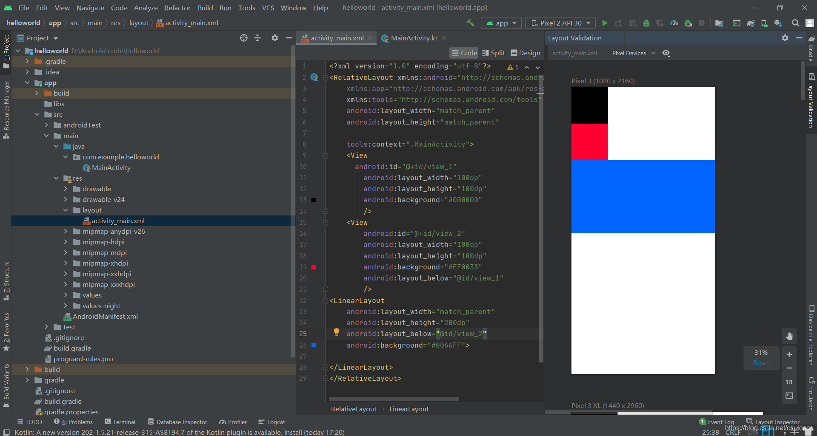Collapse the layout folder
This screenshot has width=817, height=436.
coord(66,210)
